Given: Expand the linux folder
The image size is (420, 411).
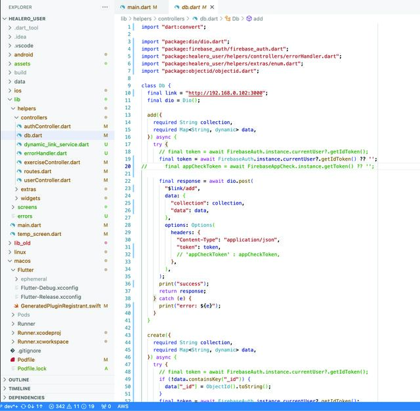Looking at the screenshot, I should [x=10, y=252].
